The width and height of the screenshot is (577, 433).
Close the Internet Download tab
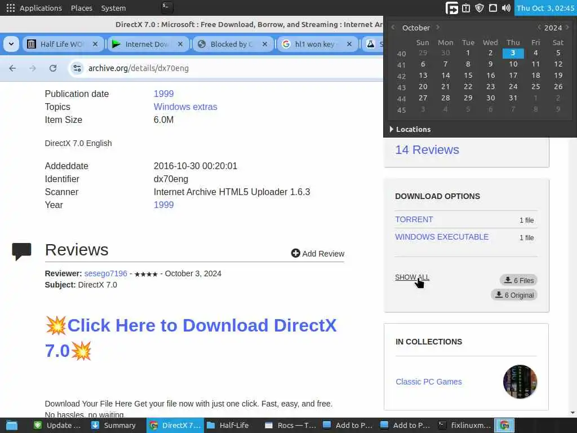tap(180, 44)
